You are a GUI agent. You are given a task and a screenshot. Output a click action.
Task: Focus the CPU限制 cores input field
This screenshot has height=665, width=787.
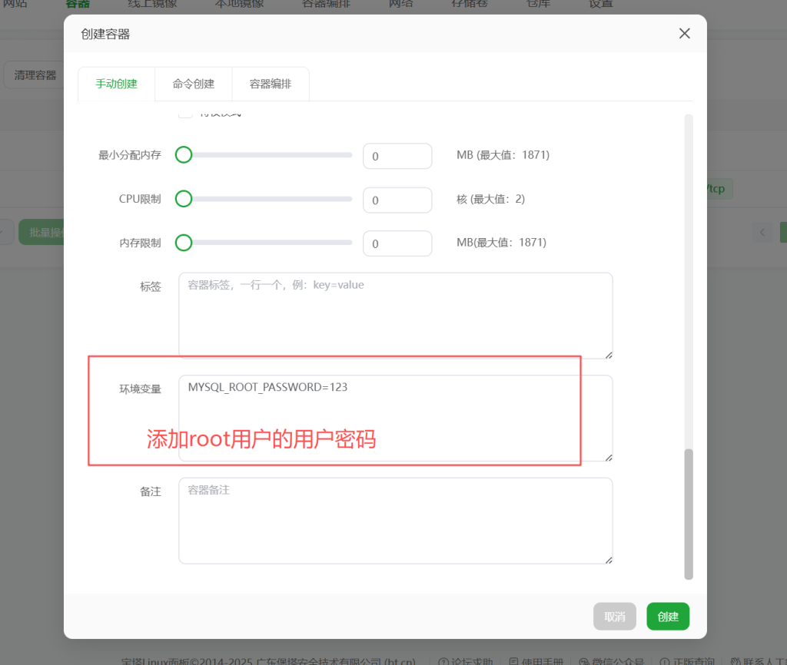pos(397,200)
